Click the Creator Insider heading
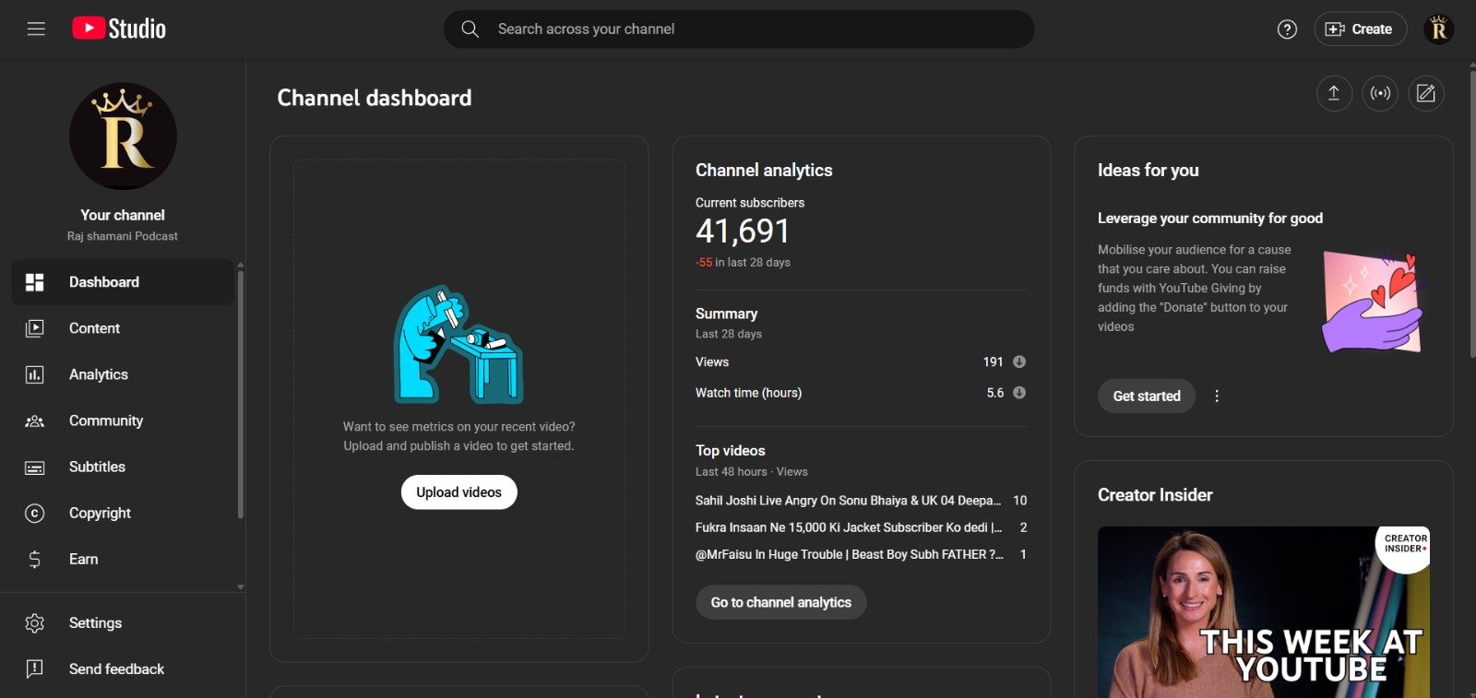Viewport: 1476px width, 698px height. pyautogui.click(x=1155, y=495)
